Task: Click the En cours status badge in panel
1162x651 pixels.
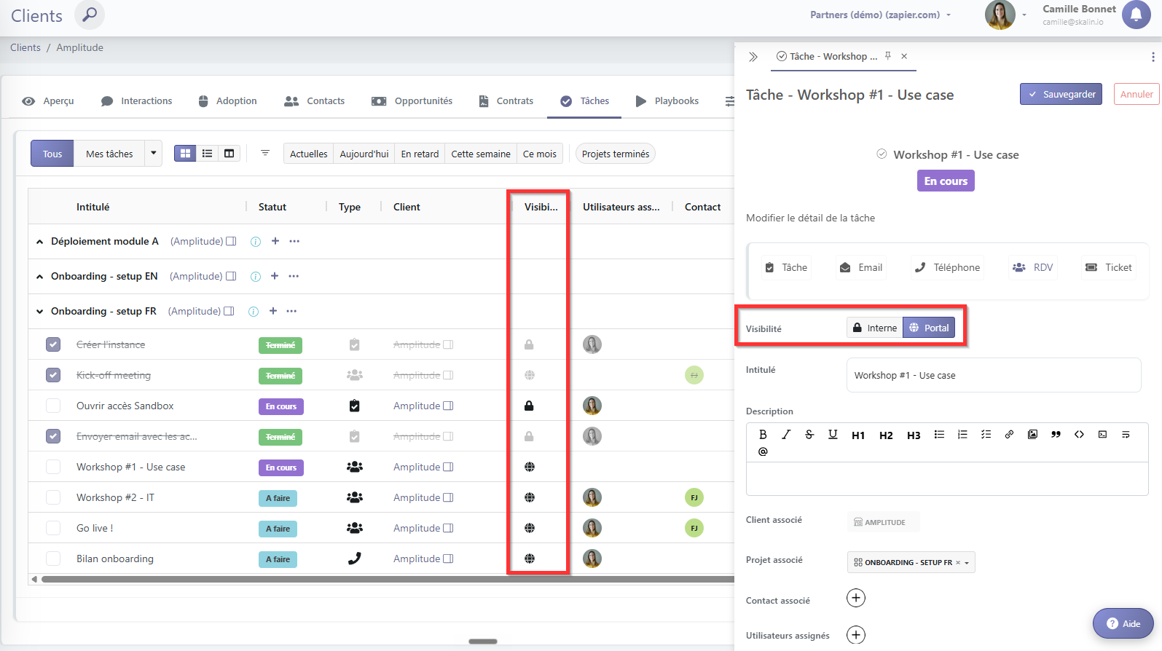Action: tap(946, 181)
